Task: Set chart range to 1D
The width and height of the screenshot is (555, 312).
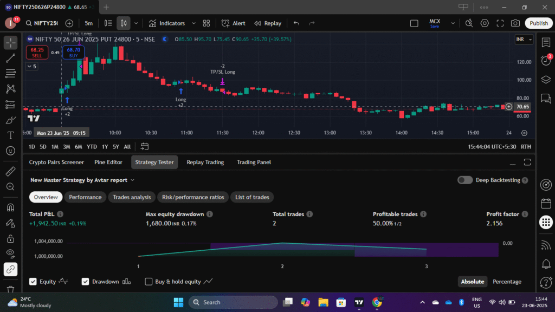Action: [x=32, y=146]
